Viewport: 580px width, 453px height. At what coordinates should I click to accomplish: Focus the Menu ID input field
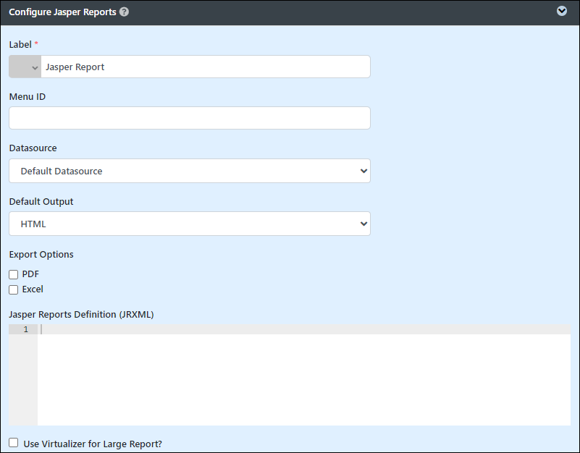pos(190,118)
